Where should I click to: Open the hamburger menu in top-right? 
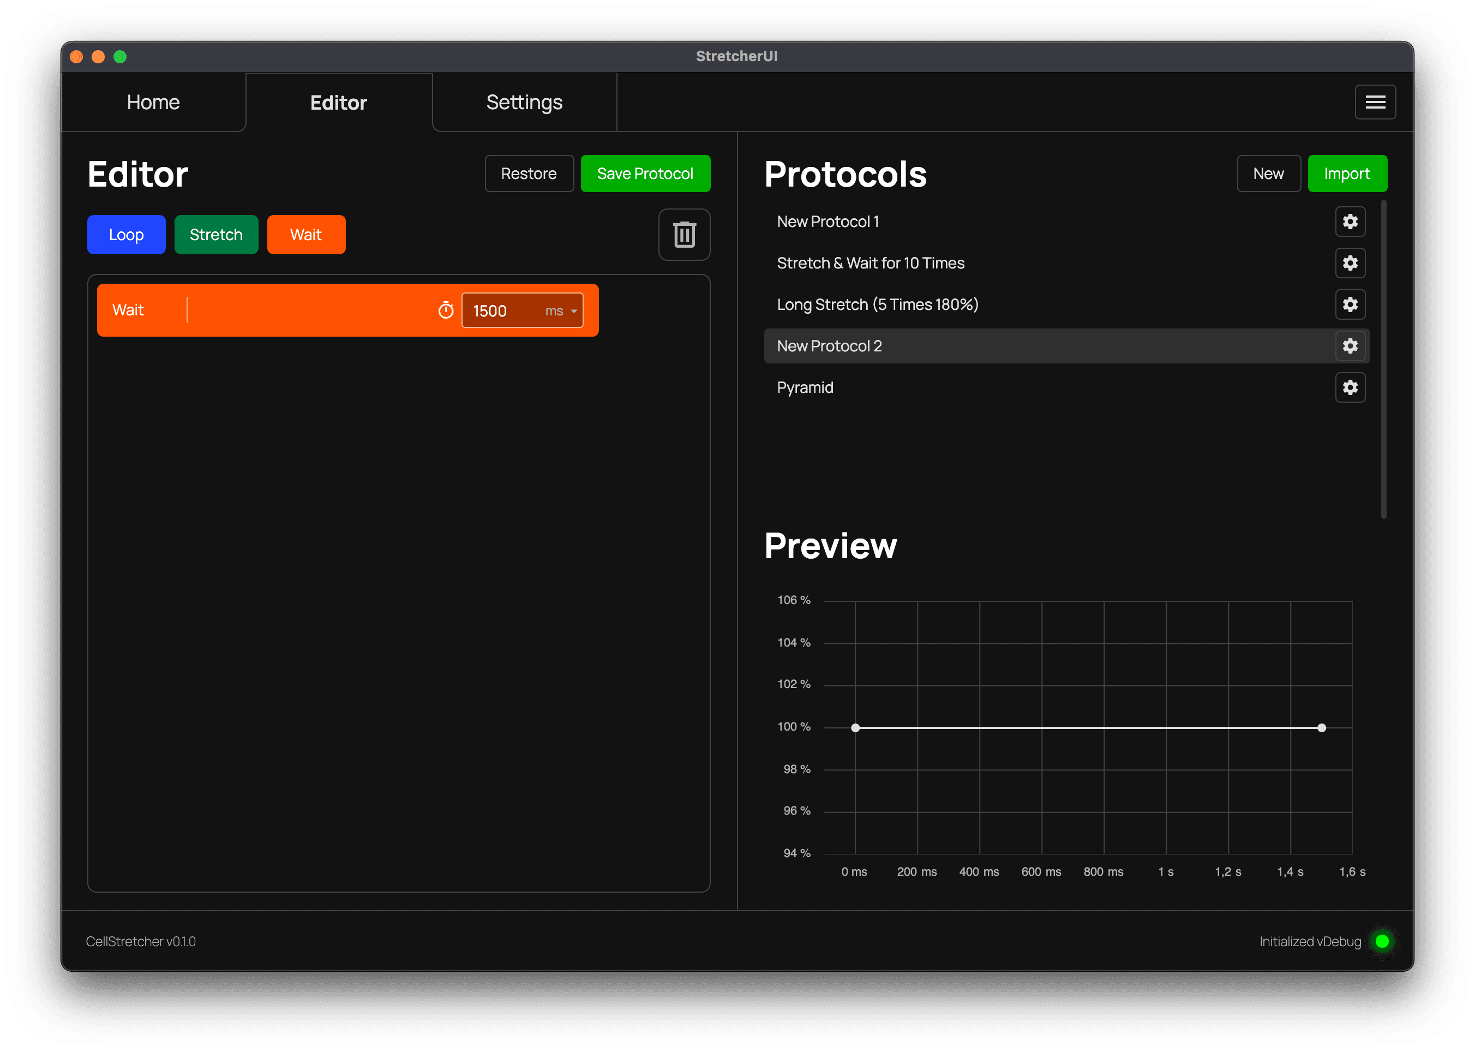[x=1375, y=101]
